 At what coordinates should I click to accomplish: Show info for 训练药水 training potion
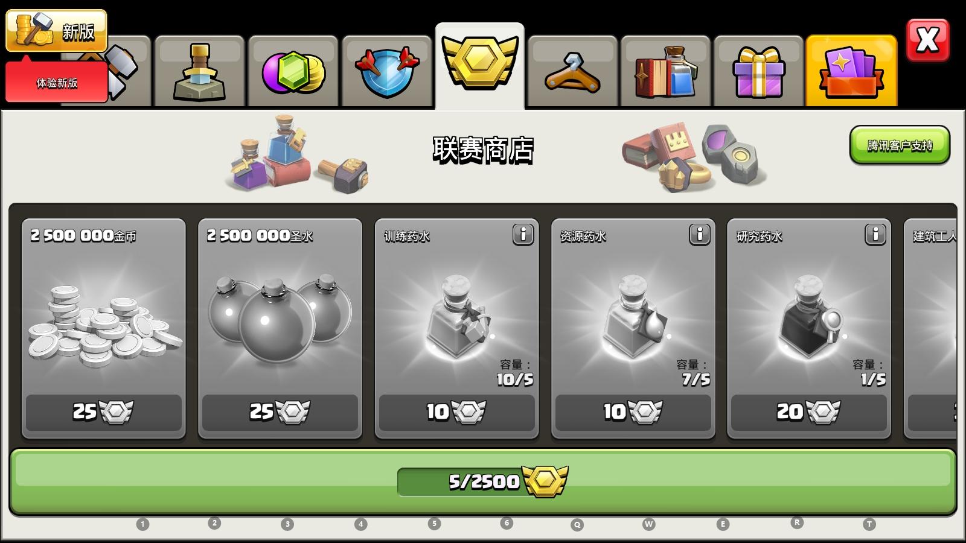point(523,234)
